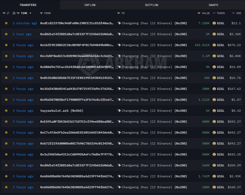Click (0x288) address on $3.36K row
Screen dimensions: 245x195
[x=181, y=34]
